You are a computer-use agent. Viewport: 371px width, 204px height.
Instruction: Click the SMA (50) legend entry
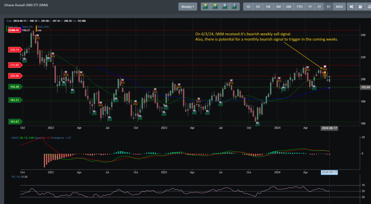click(x=28, y=27)
